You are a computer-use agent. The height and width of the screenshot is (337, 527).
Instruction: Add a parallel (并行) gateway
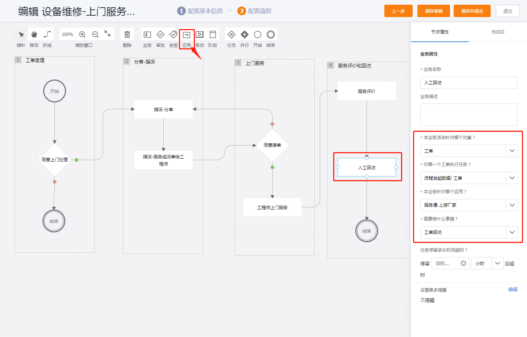245,34
